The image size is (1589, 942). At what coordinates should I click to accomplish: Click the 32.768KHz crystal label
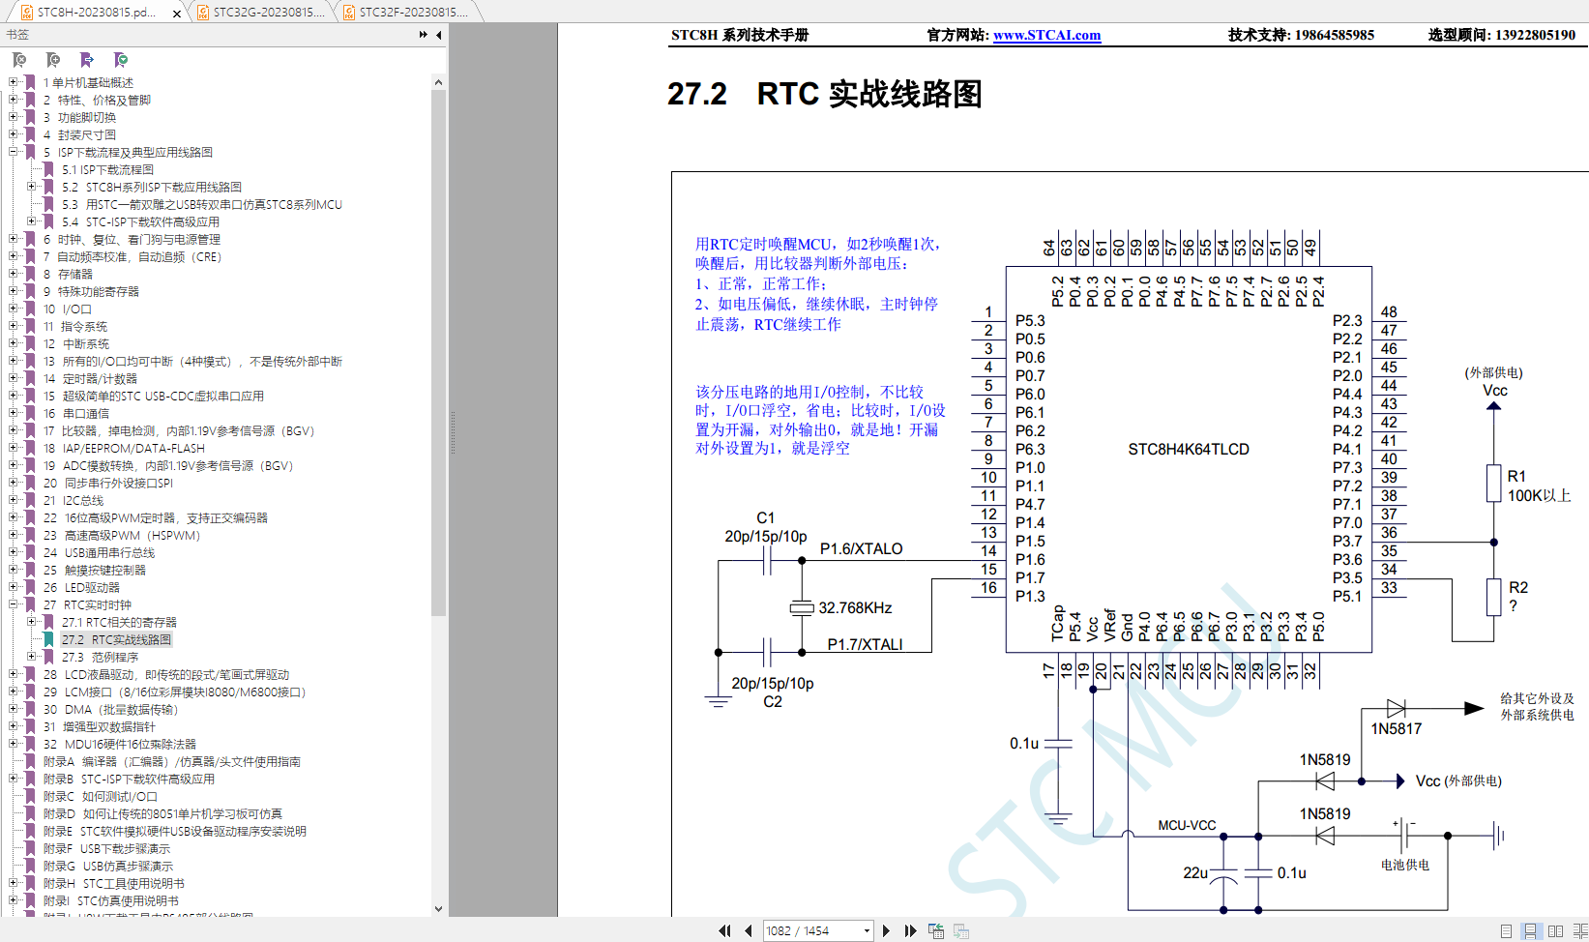point(855,607)
